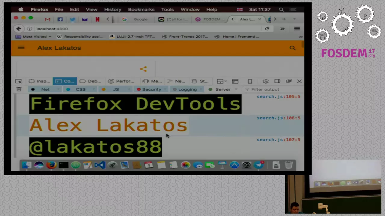Switch to the Memory DevTools tab
Image resolution: width=385 pixels, height=216 pixels.
(152, 81)
